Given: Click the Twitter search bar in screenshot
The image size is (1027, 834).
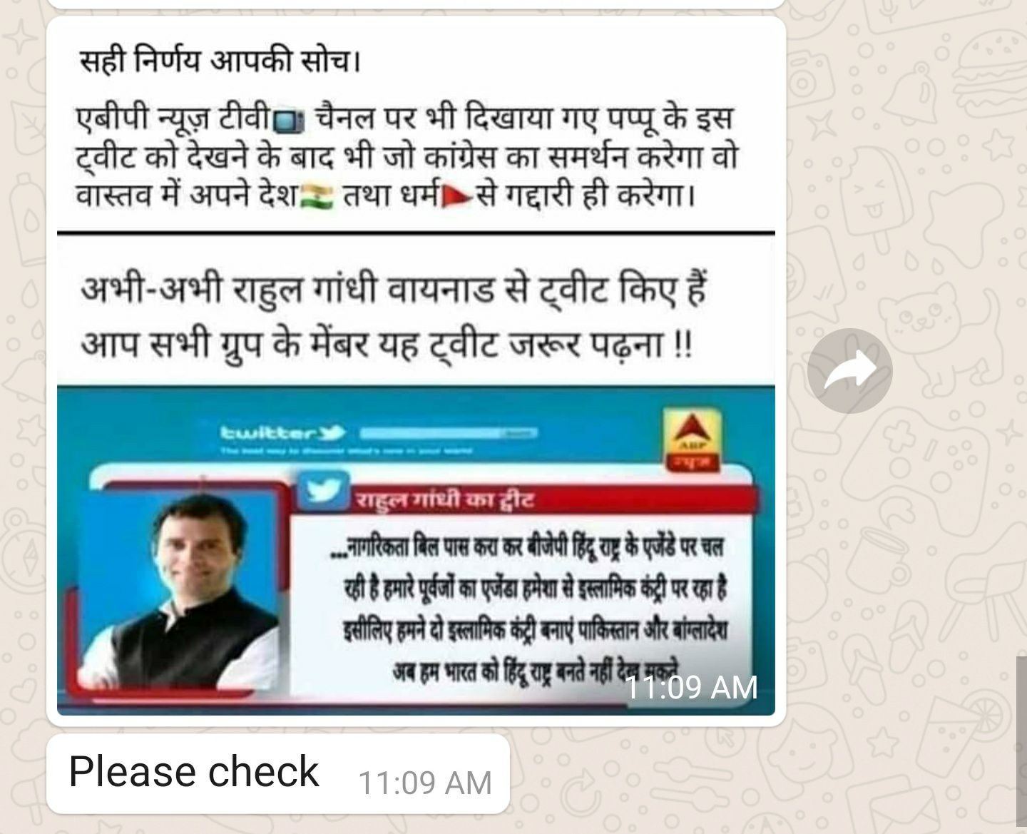Looking at the screenshot, I should (x=448, y=432).
